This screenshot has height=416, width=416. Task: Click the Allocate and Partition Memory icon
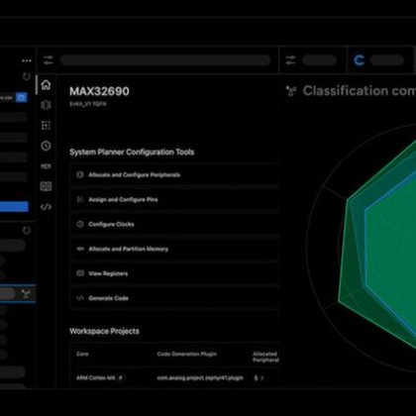pyautogui.click(x=80, y=249)
